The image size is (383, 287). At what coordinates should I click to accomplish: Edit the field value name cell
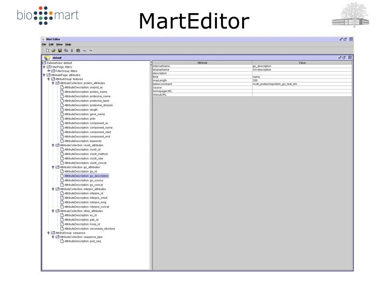point(302,77)
